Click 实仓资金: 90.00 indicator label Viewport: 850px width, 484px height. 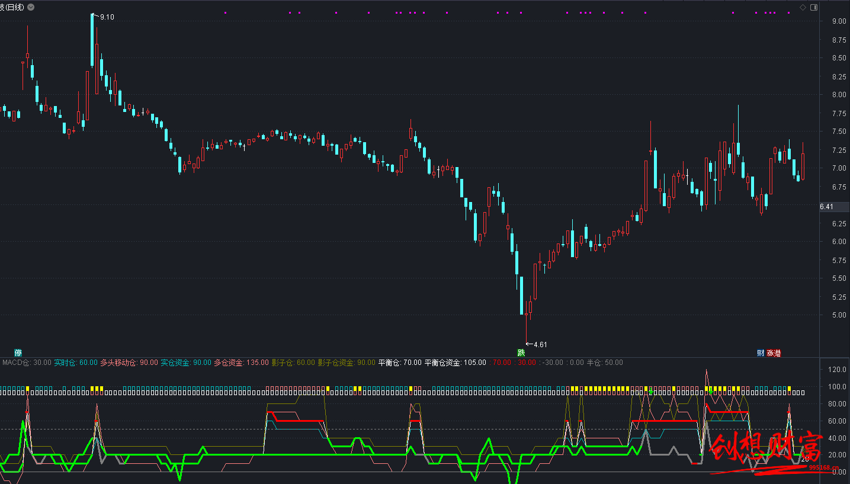click(x=186, y=362)
